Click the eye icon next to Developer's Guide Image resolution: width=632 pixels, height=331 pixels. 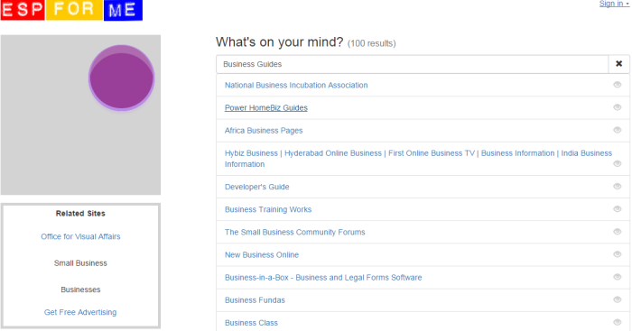pos(617,186)
